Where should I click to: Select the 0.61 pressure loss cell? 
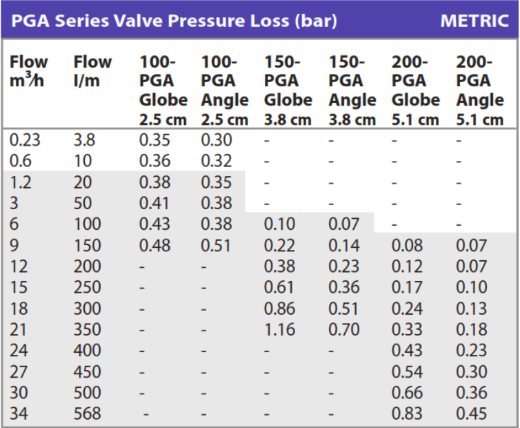pos(279,287)
